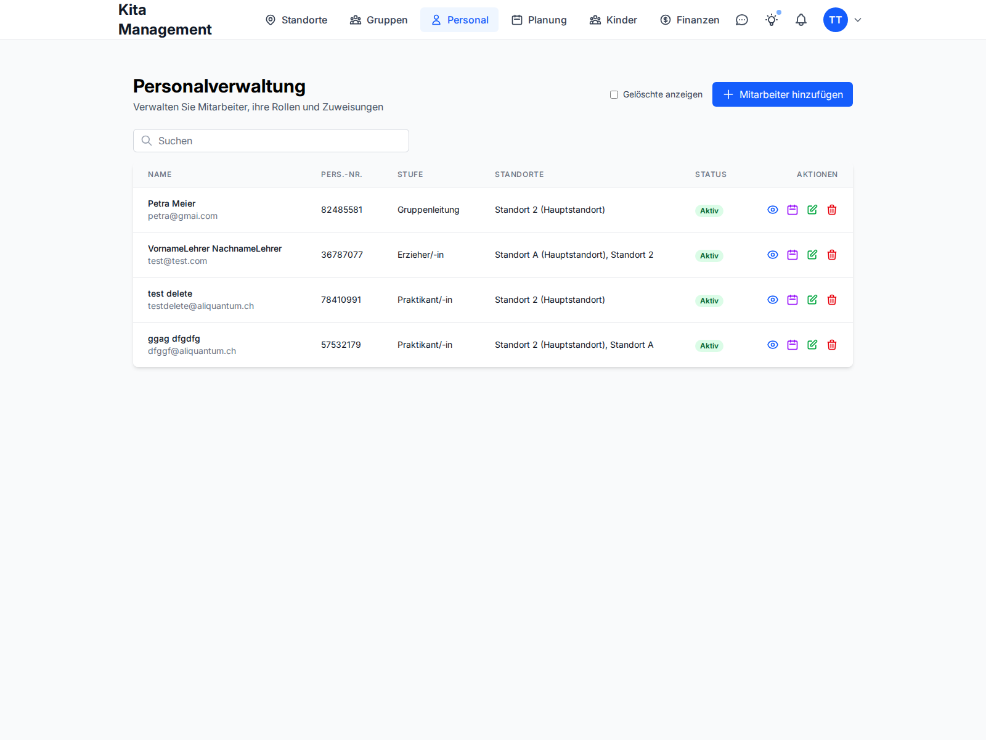Edit the test delete employee

coord(812,300)
